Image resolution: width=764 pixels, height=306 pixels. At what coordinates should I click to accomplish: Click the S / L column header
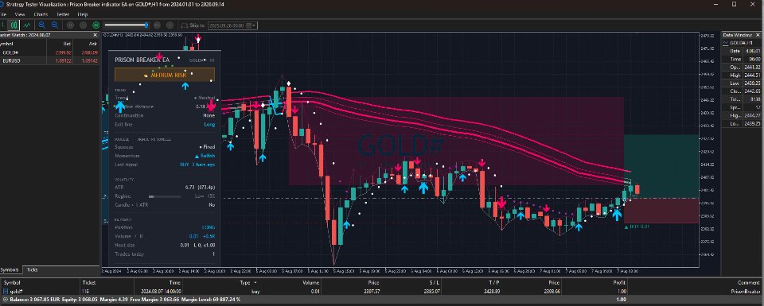(x=435, y=282)
